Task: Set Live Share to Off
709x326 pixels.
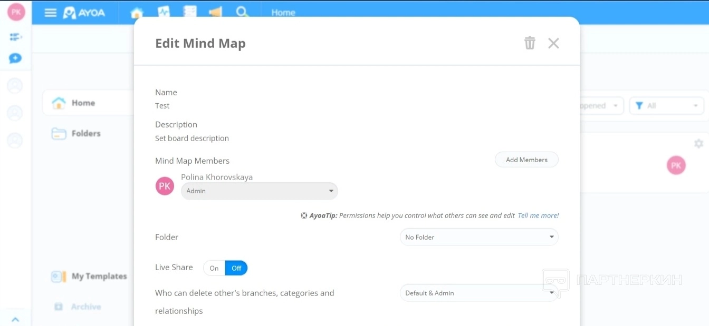Action: (x=236, y=268)
